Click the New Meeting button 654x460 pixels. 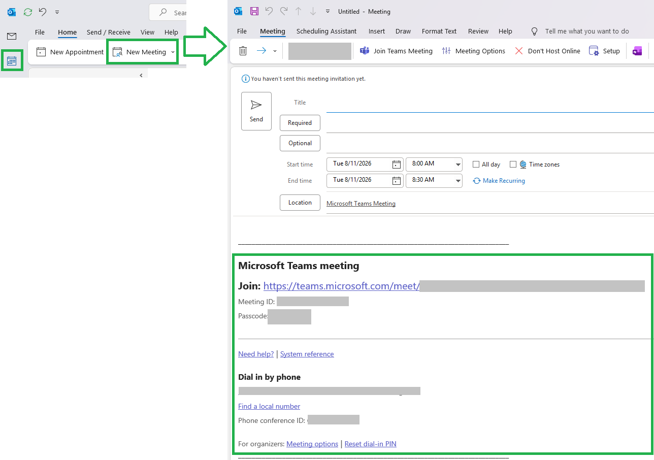[139, 52]
